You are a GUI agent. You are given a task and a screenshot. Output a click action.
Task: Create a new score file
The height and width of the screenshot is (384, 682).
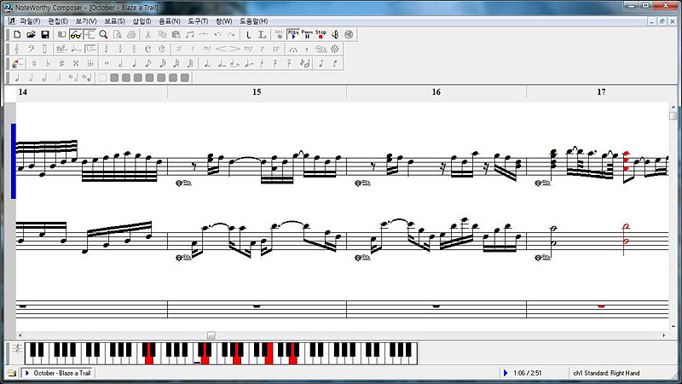[17, 34]
